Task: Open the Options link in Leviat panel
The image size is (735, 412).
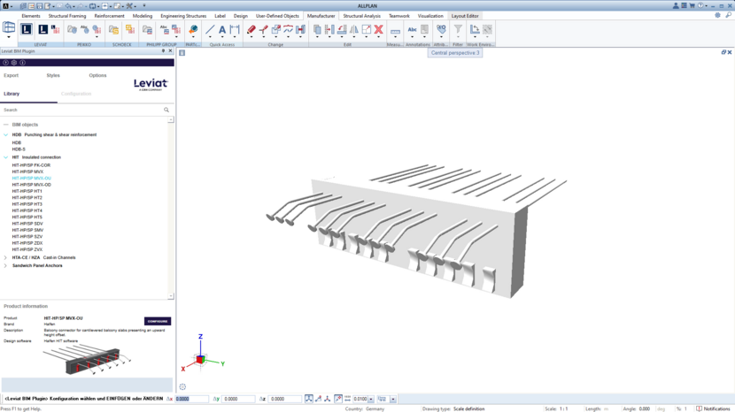Action: [97, 76]
